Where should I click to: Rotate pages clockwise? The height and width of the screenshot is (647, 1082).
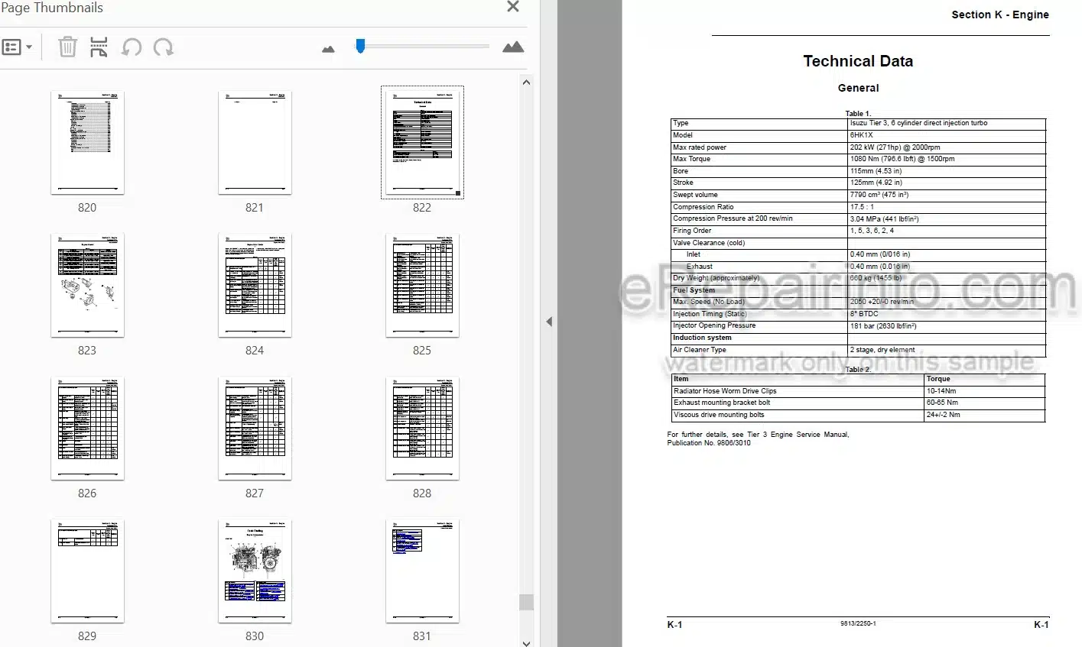click(163, 47)
